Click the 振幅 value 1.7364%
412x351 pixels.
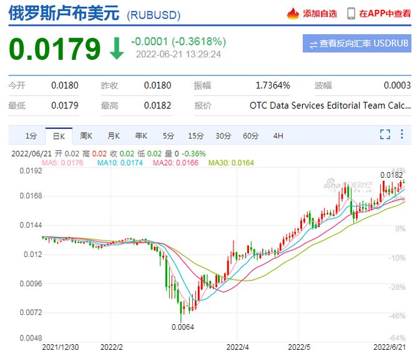[x=273, y=85]
